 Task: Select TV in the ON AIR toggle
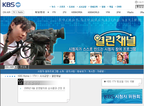(14, 12)
